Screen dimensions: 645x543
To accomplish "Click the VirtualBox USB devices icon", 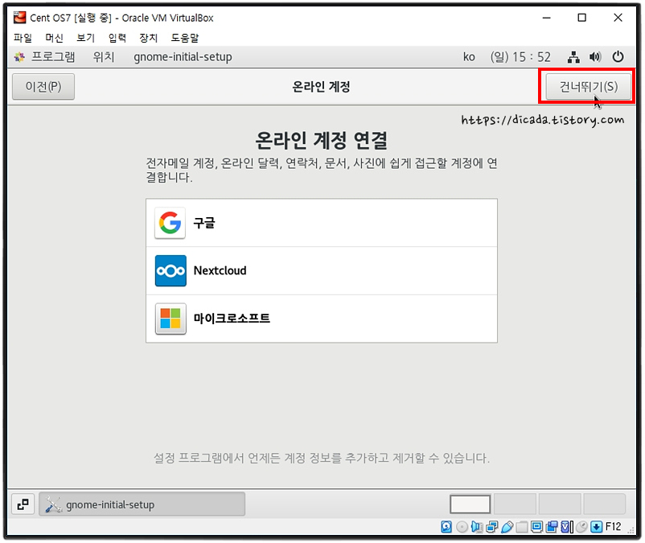I will pyautogui.click(x=507, y=527).
